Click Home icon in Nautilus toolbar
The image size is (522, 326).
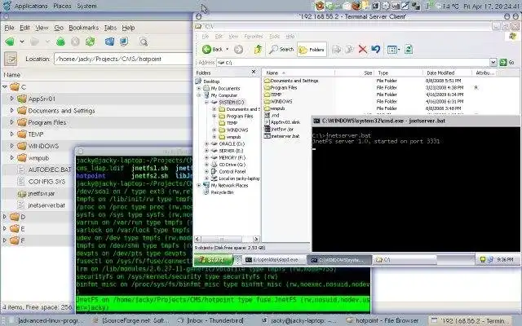(109, 42)
